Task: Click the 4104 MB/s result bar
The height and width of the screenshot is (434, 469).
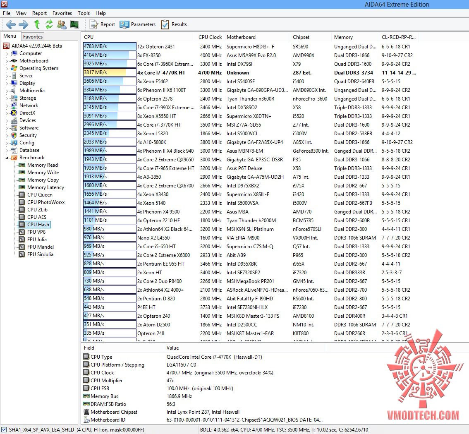Action: (110, 55)
